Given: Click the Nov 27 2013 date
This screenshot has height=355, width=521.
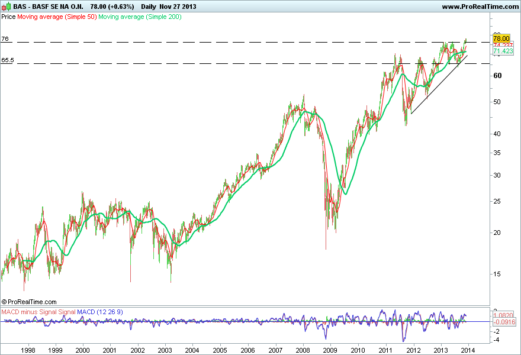Looking at the screenshot, I should pos(178,7).
